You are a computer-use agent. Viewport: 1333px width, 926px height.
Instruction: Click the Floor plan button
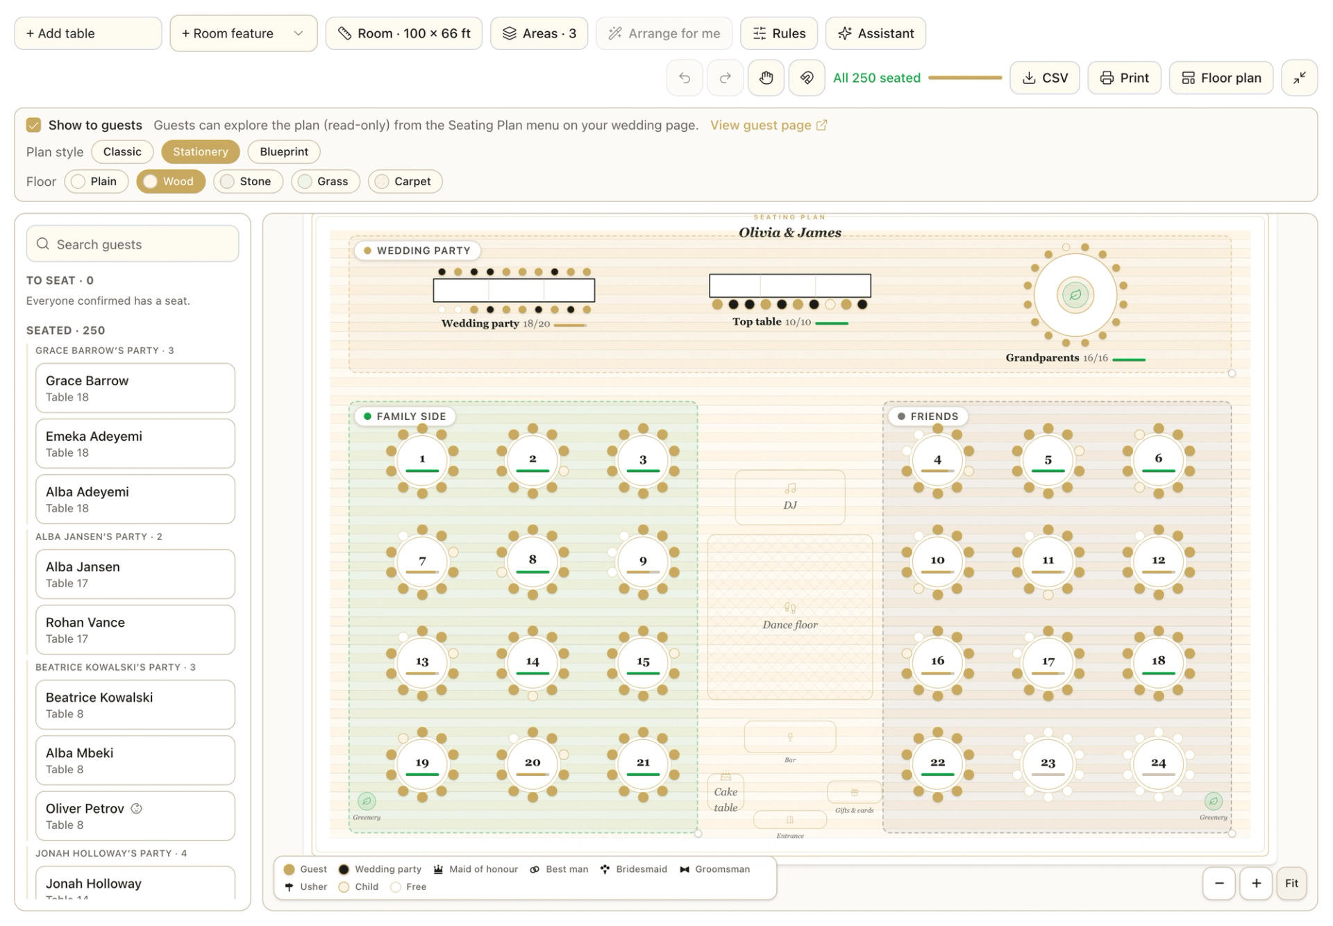pyautogui.click(x=1221, y=78)
